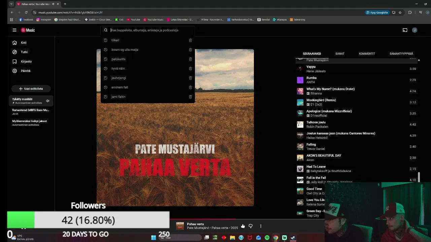
Task: Like the song Pahaa verta
Action: pyautogui.click(x=243, y=226)
